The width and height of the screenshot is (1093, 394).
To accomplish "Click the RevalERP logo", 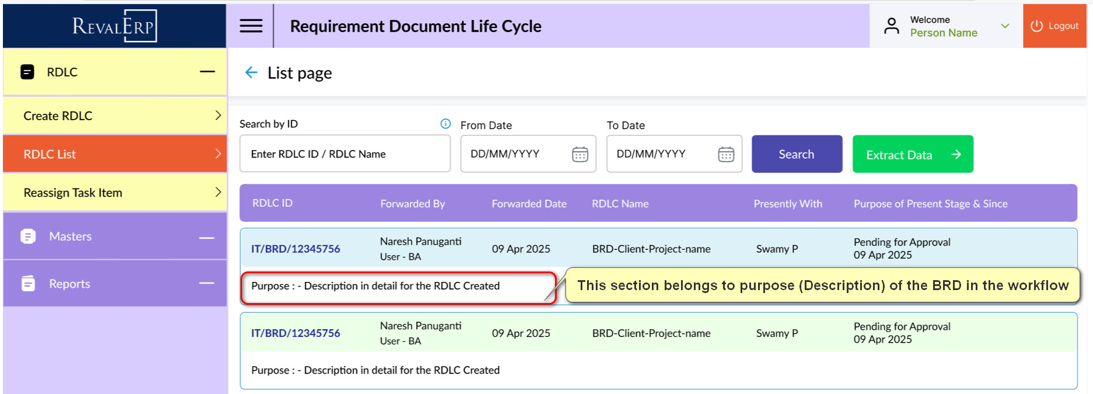I will click(x=114, y=26).
